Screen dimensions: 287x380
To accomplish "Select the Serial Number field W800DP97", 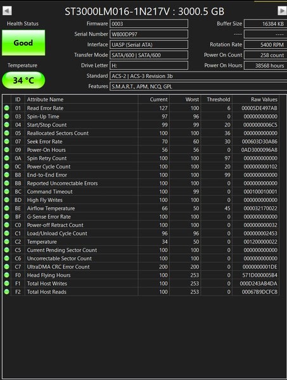I will (149, 34).
